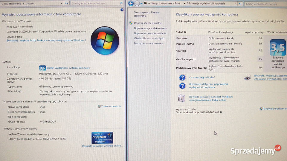Screen dimensions: 287x161
Task: Open Strona główna Panelu sterowania
Action: click(x=146, y=14)
